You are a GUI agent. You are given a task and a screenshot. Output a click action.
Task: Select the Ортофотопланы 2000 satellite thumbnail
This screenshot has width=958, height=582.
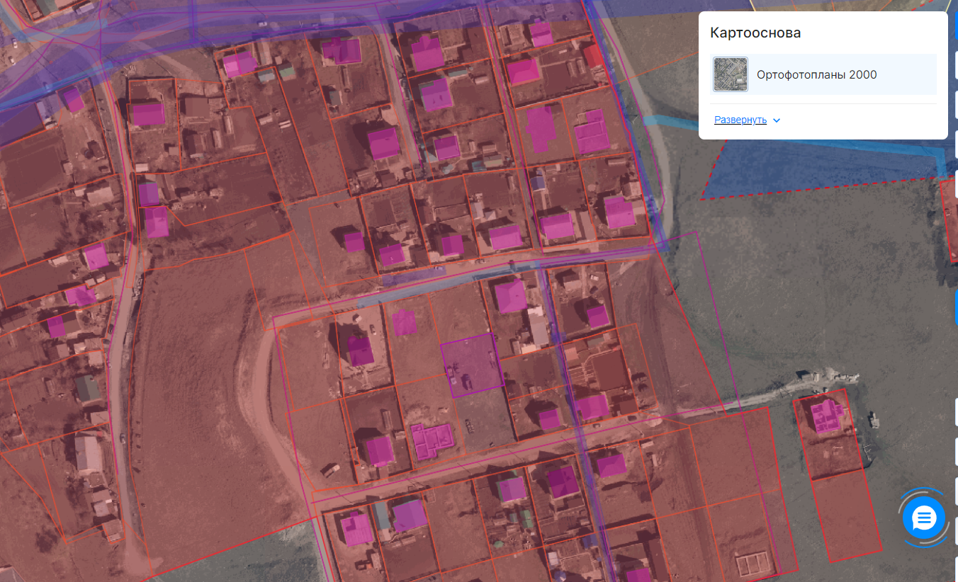coord(731,74)
